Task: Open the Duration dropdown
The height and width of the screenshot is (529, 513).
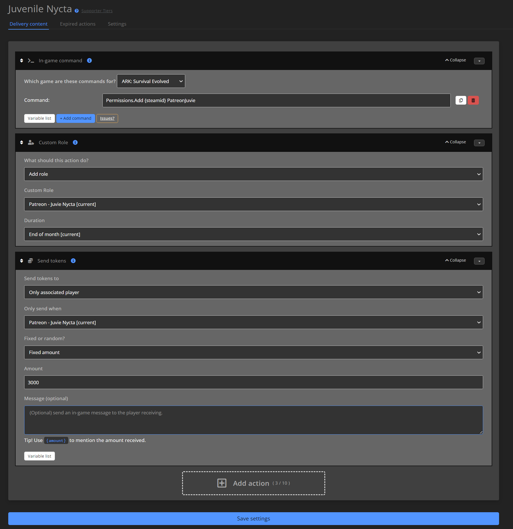Action: (x=253, y=234)
